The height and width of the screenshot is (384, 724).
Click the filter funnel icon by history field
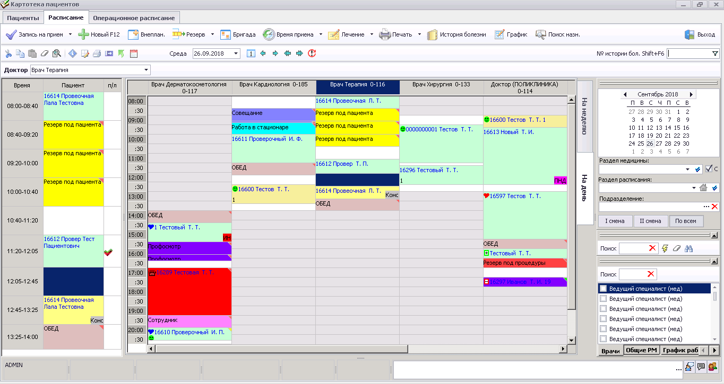715,53
